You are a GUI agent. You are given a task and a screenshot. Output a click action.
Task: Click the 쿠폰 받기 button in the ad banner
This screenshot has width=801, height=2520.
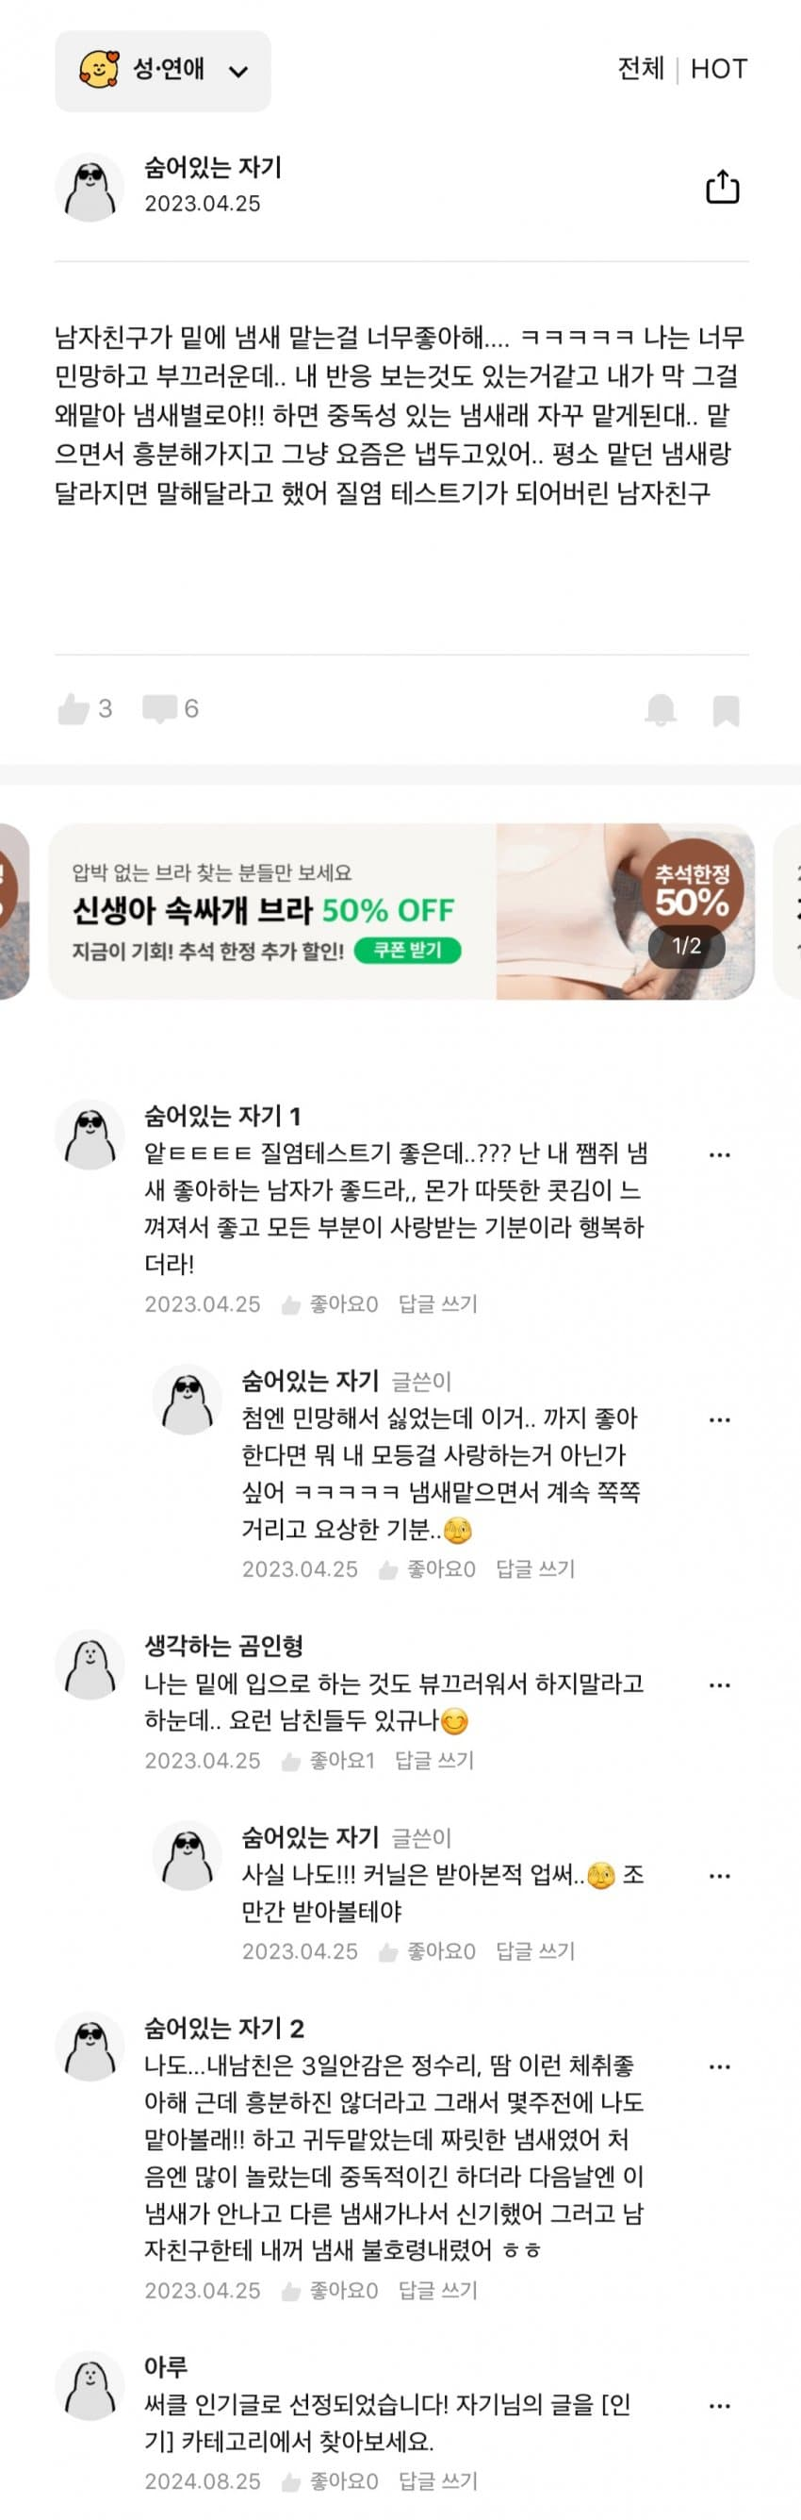pyautogui.click(x=407, y=950)
